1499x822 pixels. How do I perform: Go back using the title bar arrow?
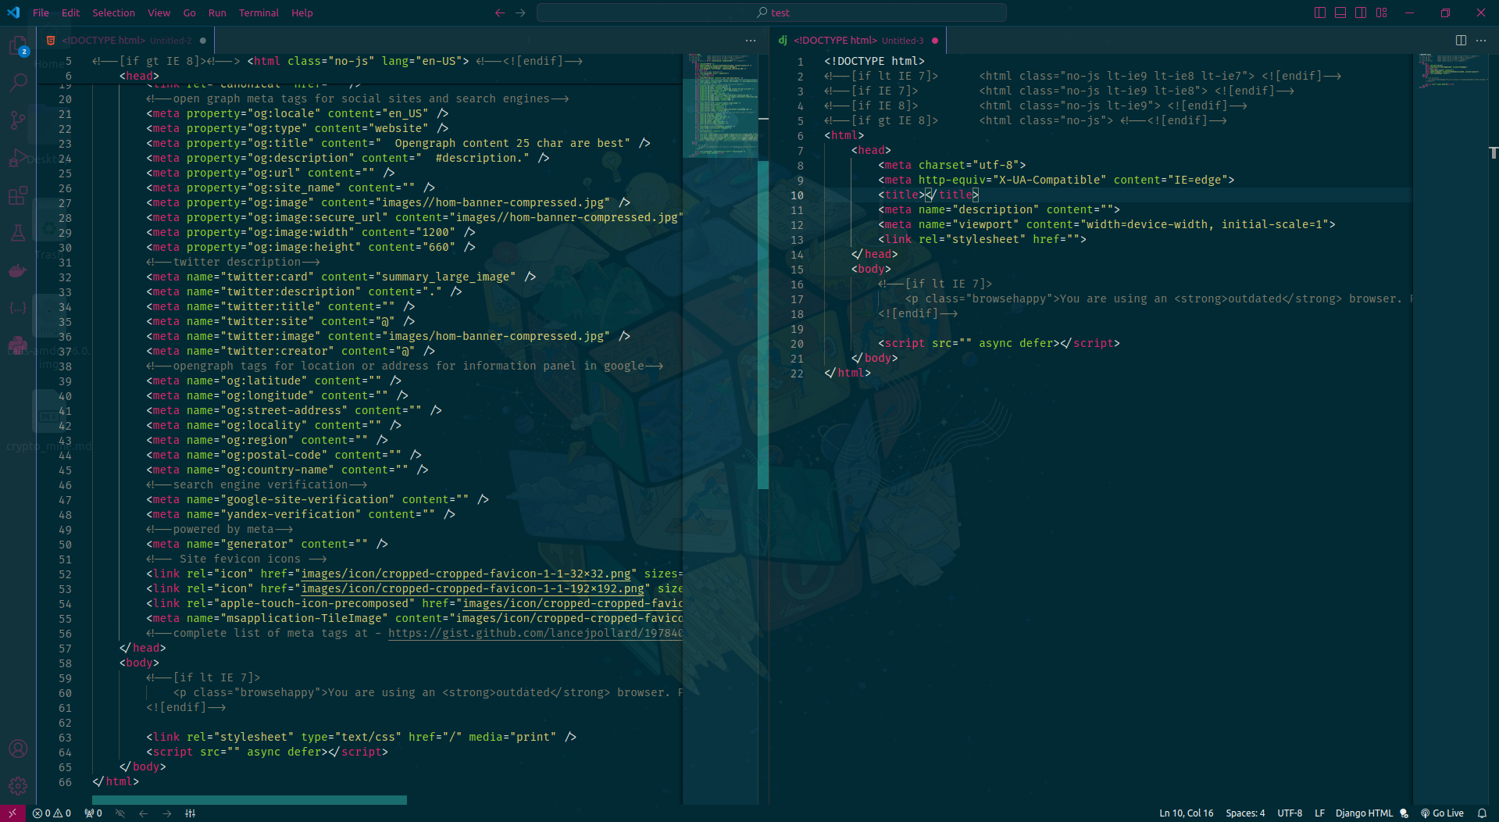(x=500, y=13)
